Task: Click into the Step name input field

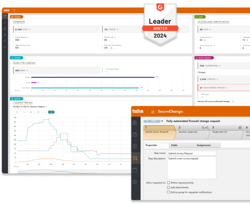Action: pyautogui.click(x=191, y=153)
